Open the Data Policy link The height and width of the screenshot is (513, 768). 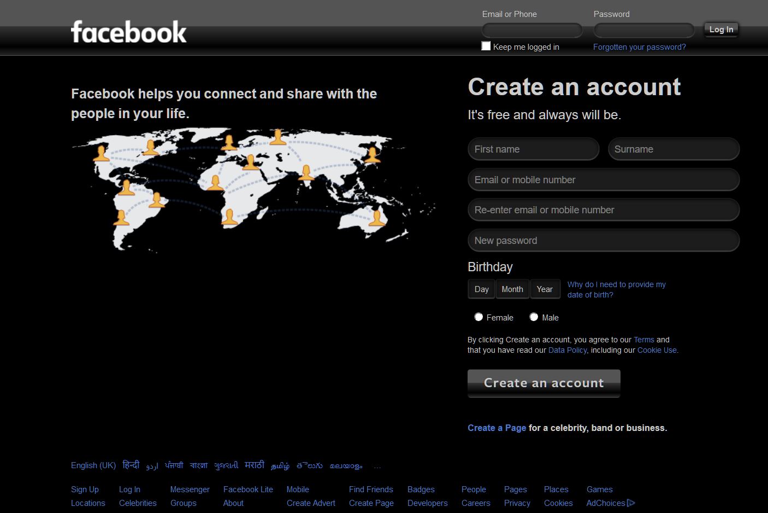click(567, 350)
